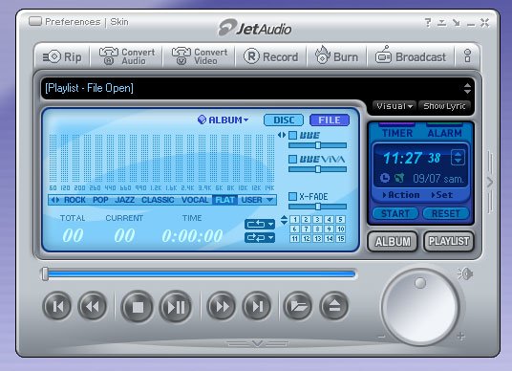Select the POP equalizer preset
The width and height of the screenshot is (512, 371).
coord(100,200)
